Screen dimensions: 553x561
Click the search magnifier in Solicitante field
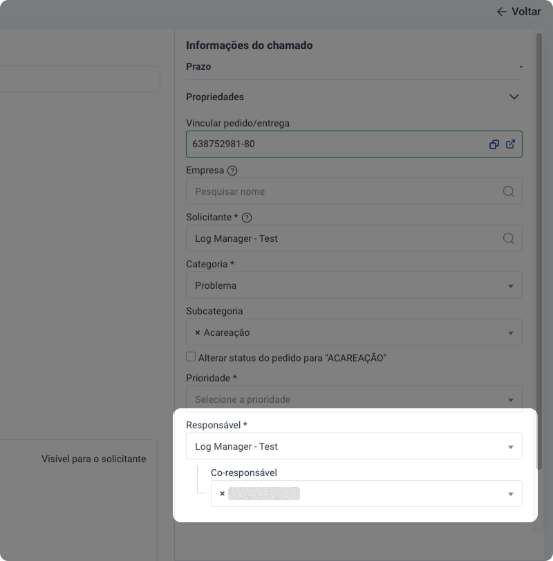point(509,238)
